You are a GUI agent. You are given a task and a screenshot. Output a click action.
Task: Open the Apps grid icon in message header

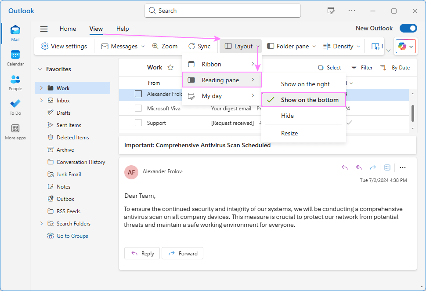[x=387, y=167]
